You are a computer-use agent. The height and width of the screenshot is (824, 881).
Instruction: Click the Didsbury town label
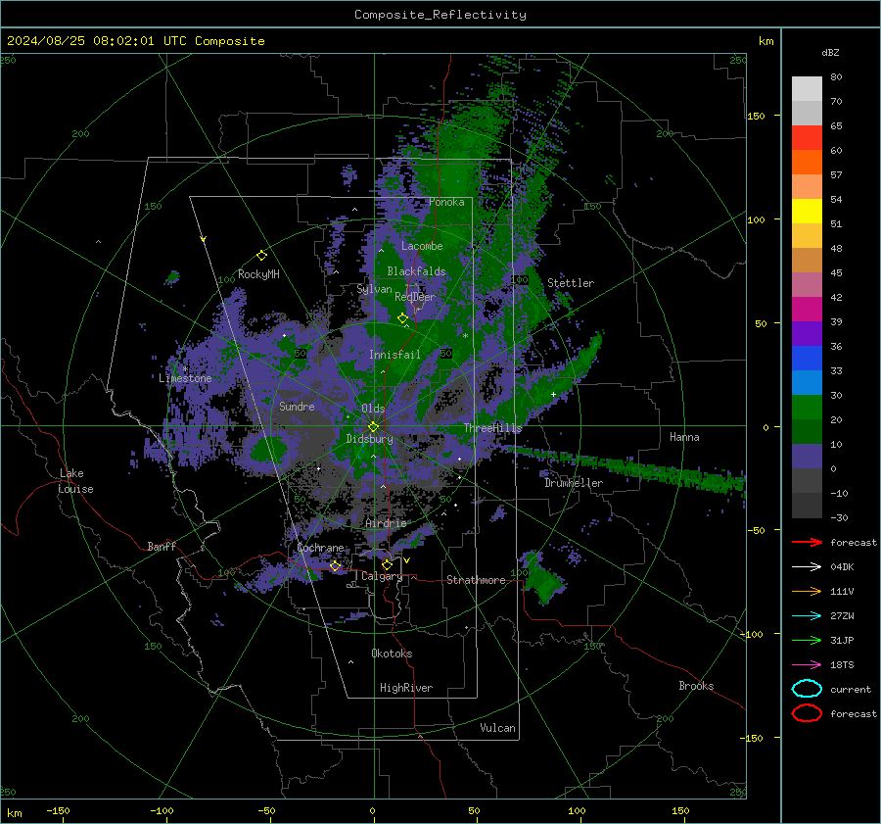pos(369,439)
